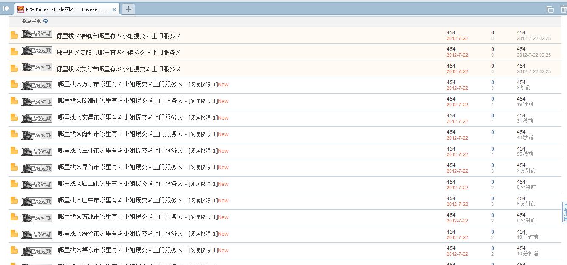The height and width of the screenshot is (265, 567).
Task: Open the 万宁市 thread title link
Action: click(120, 84)
